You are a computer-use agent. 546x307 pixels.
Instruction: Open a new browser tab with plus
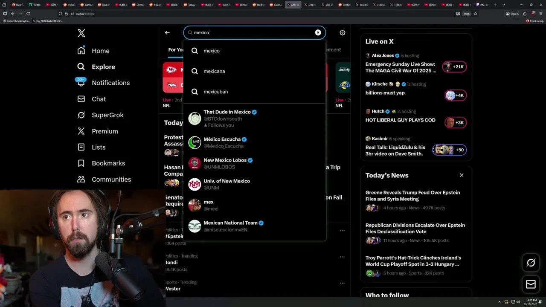tap(495, 5)
